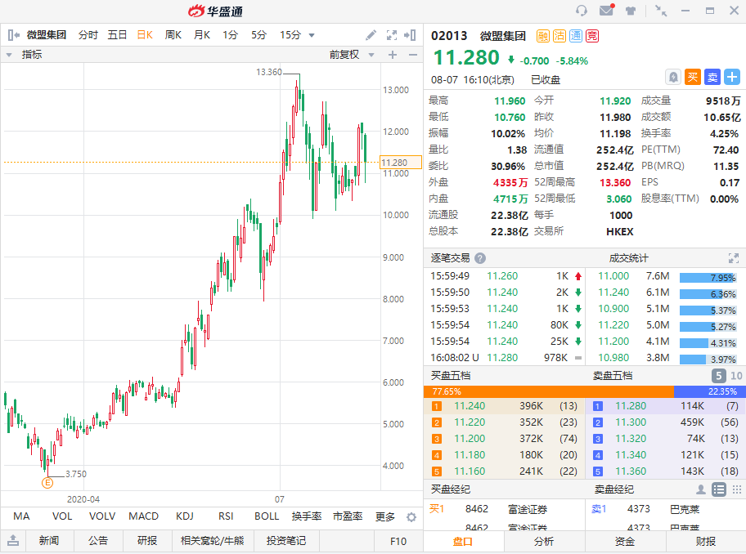Viewport: 746px width, 554px height.
Task: Open the messages envelope icon
Action: click(607, 10)
